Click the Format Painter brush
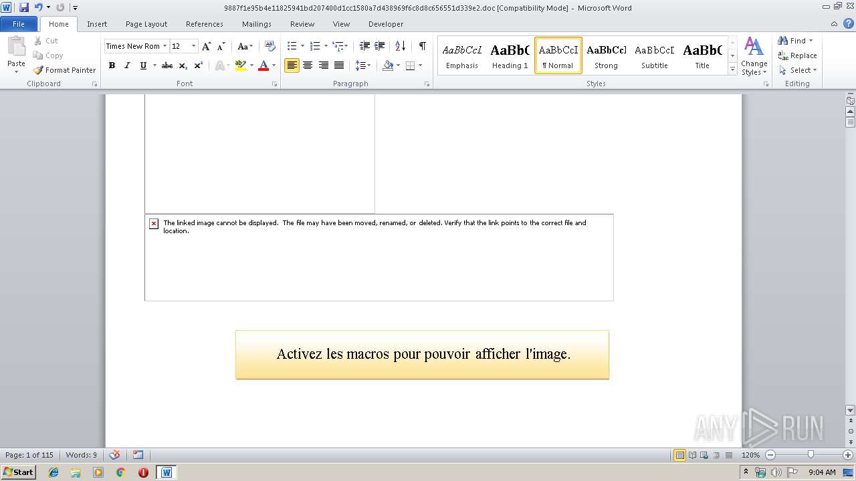The height and width of the screenshot is (481, 856). pos(38,70)
